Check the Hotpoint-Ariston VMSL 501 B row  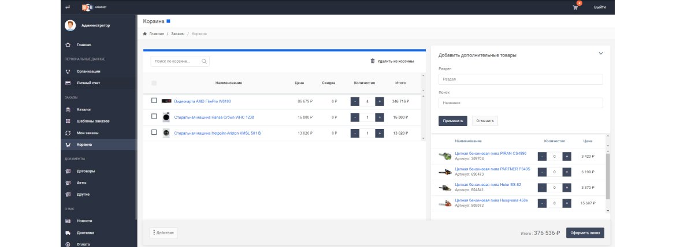[154, 132]
